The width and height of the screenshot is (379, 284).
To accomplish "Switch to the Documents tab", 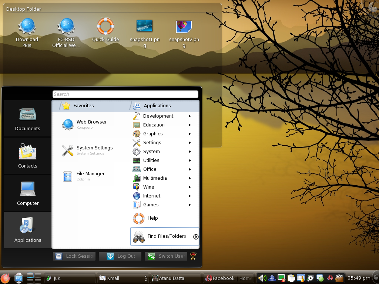I will tap(28, 119).
